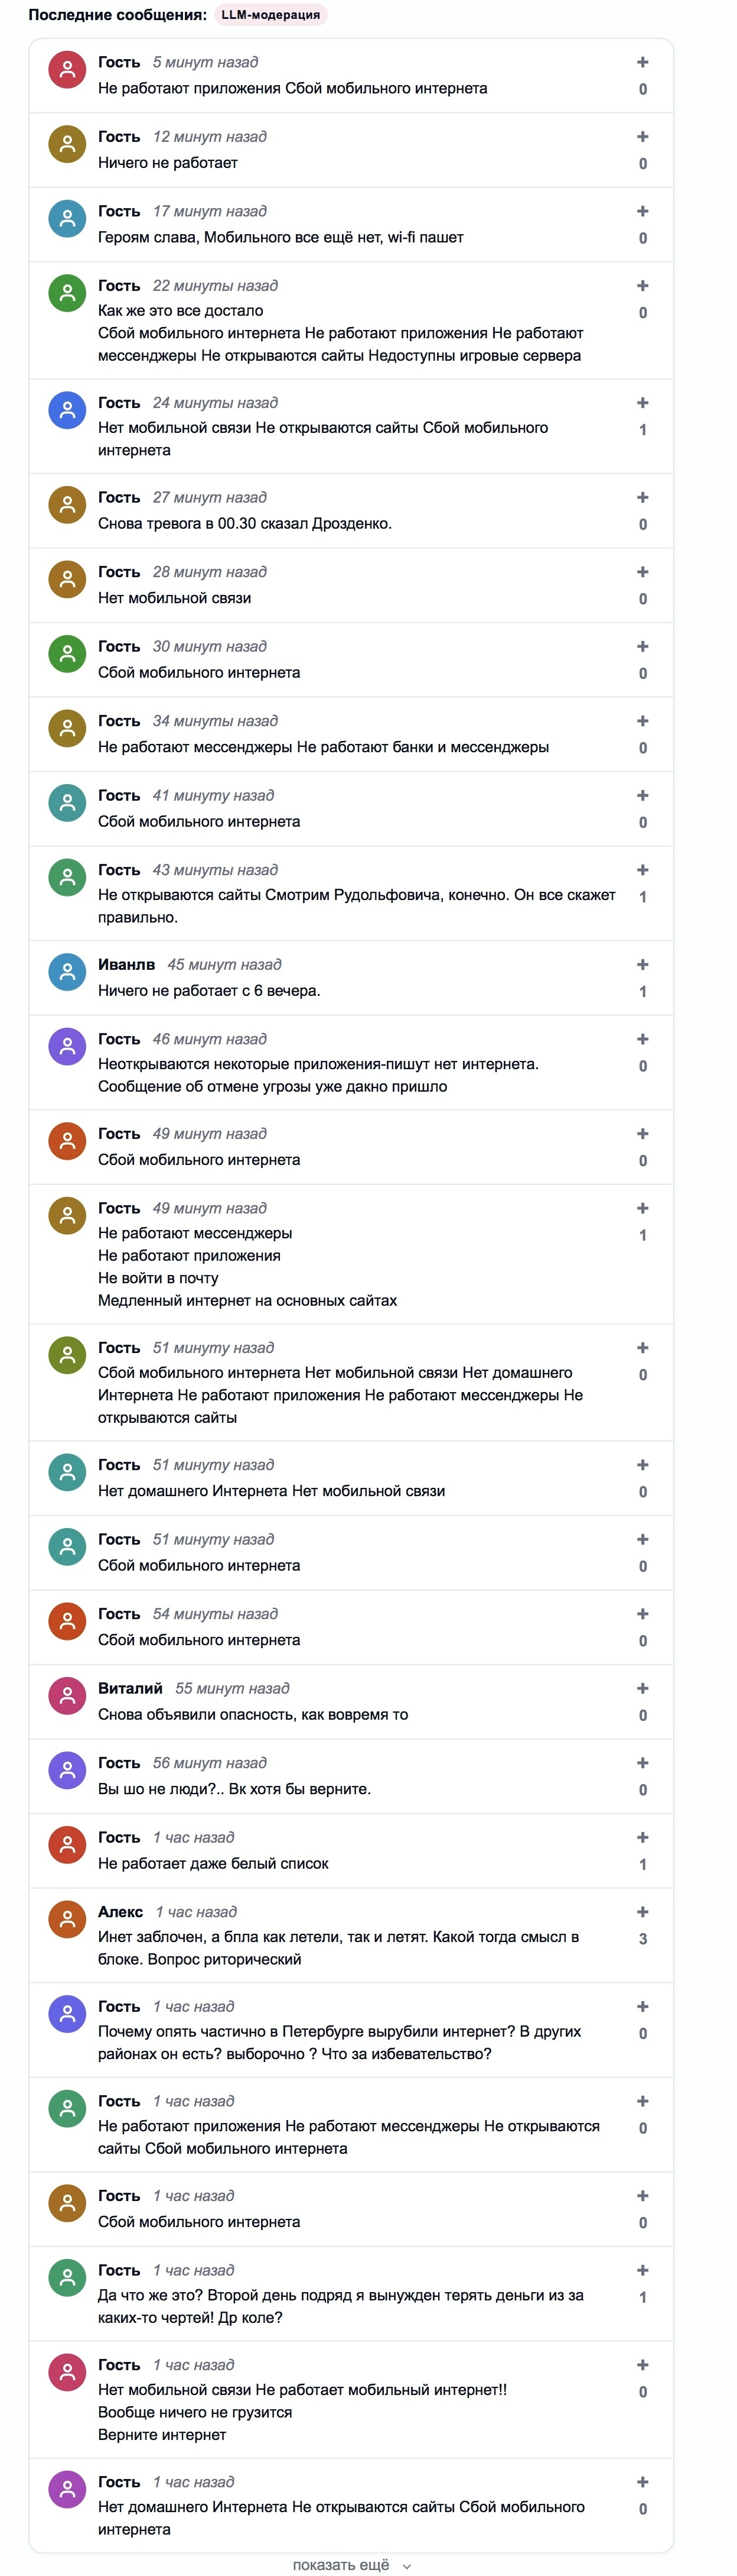Upvote the Дрозденко тревога message
The width and height of the screenshot is (737, 2576).
[642, 498]
